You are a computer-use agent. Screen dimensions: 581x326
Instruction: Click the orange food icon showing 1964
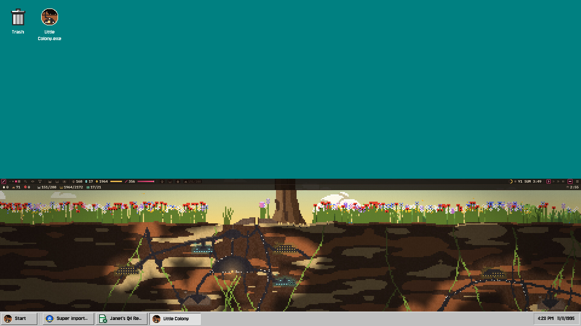click(x=97, y=181)
